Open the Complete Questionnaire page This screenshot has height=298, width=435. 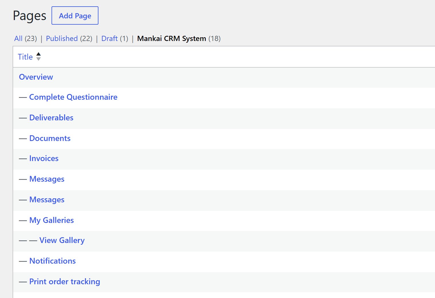(73, 97)
